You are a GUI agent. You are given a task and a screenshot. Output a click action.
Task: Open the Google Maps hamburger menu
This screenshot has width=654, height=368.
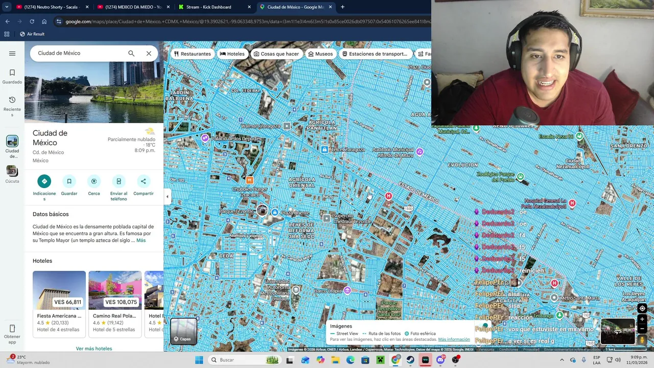(x=12, y=53)
